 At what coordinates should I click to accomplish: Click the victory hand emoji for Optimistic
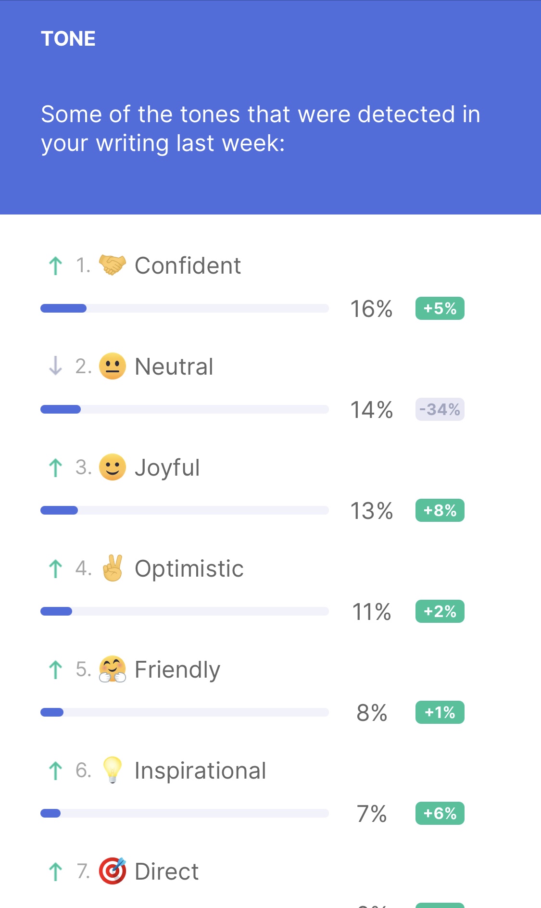tap(113, 568)
